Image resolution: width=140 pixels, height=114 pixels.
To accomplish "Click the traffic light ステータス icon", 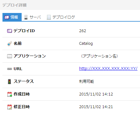I will click(x=10, y=82).
